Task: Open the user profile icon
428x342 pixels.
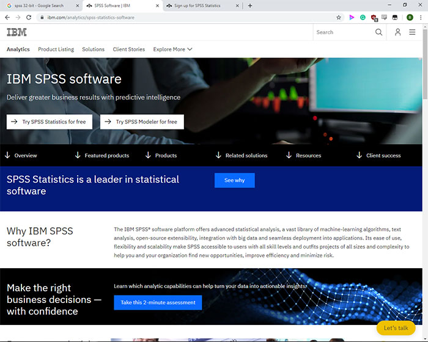Action: [x=397, y=32]
